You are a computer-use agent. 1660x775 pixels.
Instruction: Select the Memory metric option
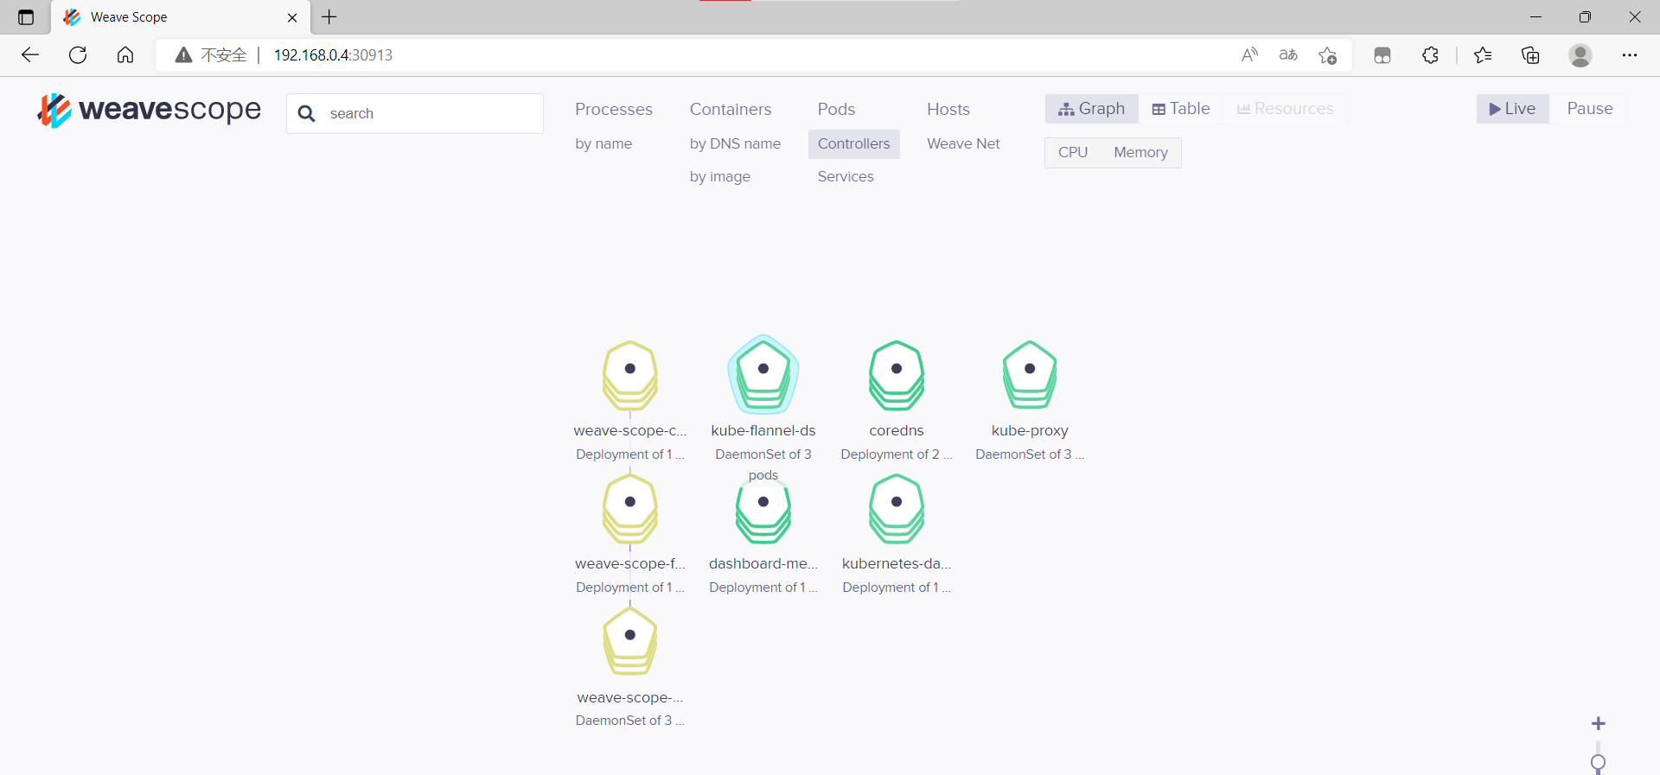click(1140, 152)
